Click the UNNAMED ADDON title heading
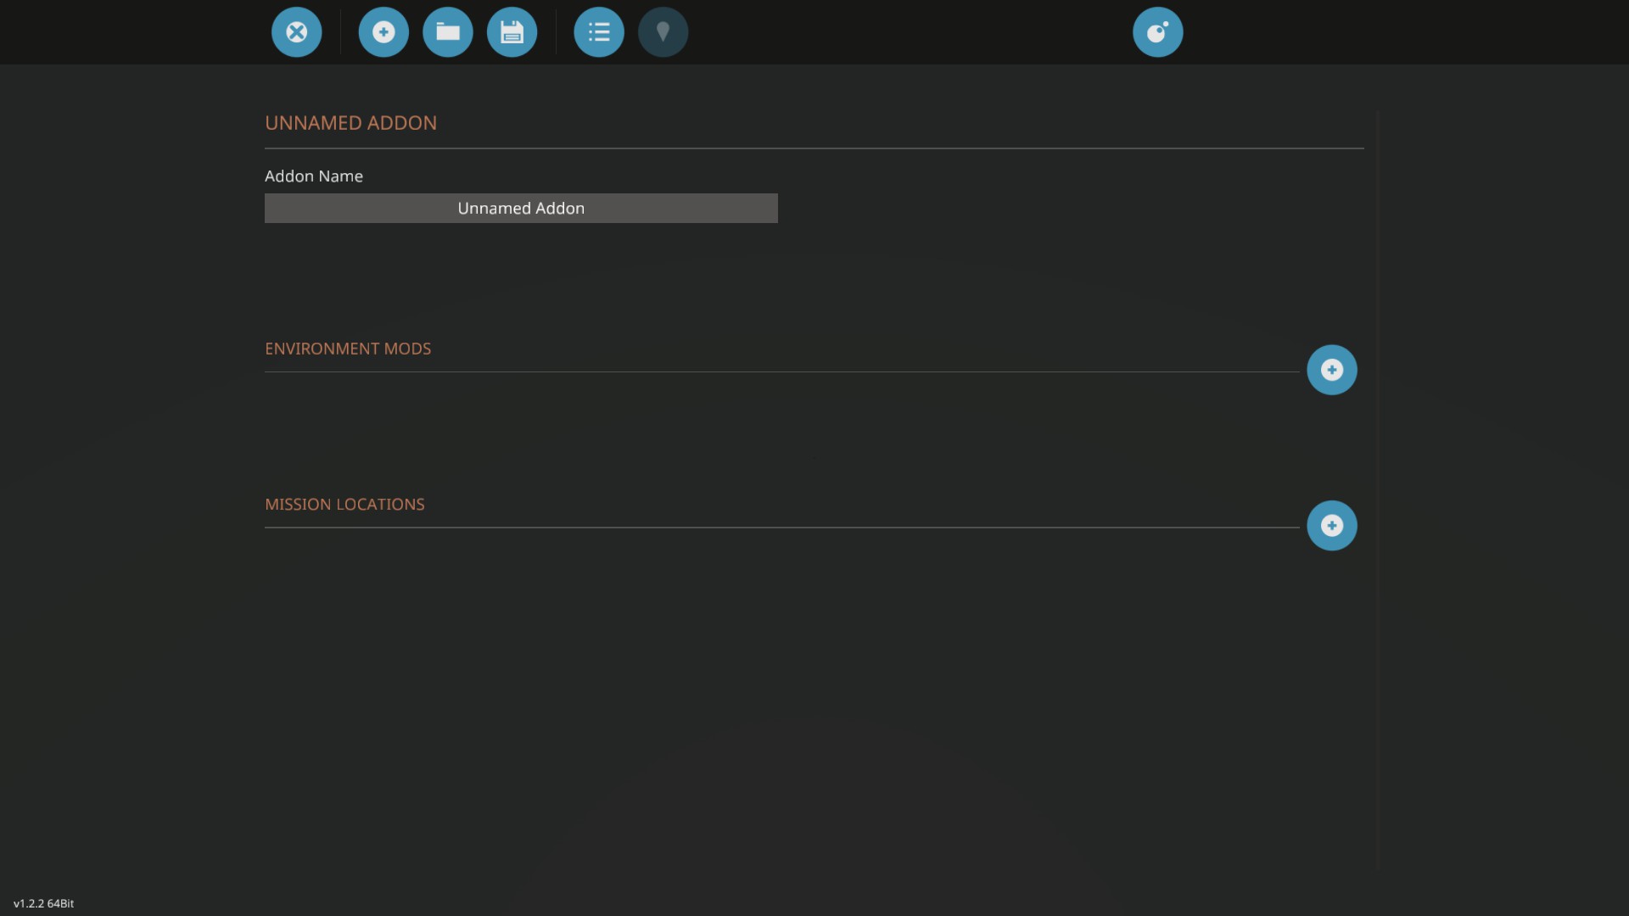1629x916 pixels. [x=350, y=123]
